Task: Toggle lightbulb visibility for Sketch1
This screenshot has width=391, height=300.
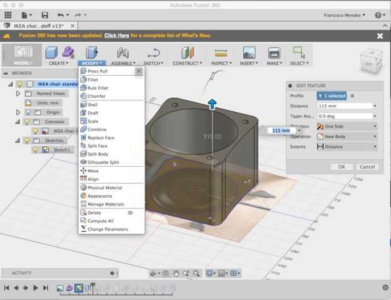Action: (x=35, y=150)
